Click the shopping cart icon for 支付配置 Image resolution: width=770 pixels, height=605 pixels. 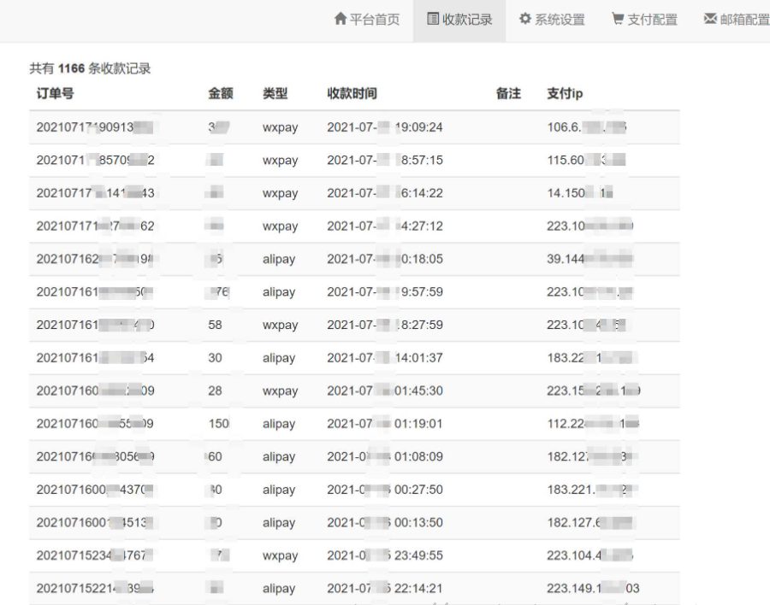click(x=618, y=21)
